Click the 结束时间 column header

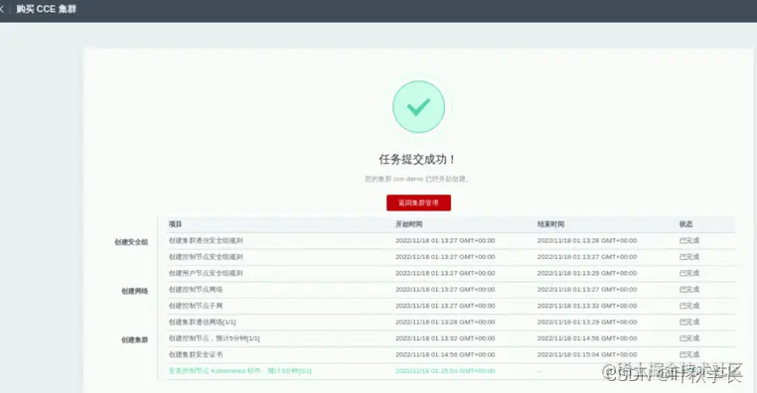pyautogui.click(x=550, y=224)
